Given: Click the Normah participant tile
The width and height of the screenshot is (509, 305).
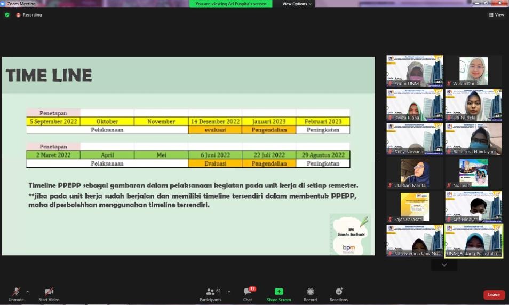Looking at the screenshot, I should coord(473,173).
